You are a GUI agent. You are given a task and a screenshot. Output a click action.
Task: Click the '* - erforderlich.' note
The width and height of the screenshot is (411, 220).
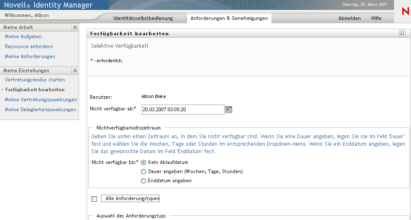tap(106, 61)
